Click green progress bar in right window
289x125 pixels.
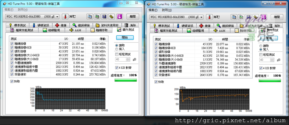click(270, 80)
